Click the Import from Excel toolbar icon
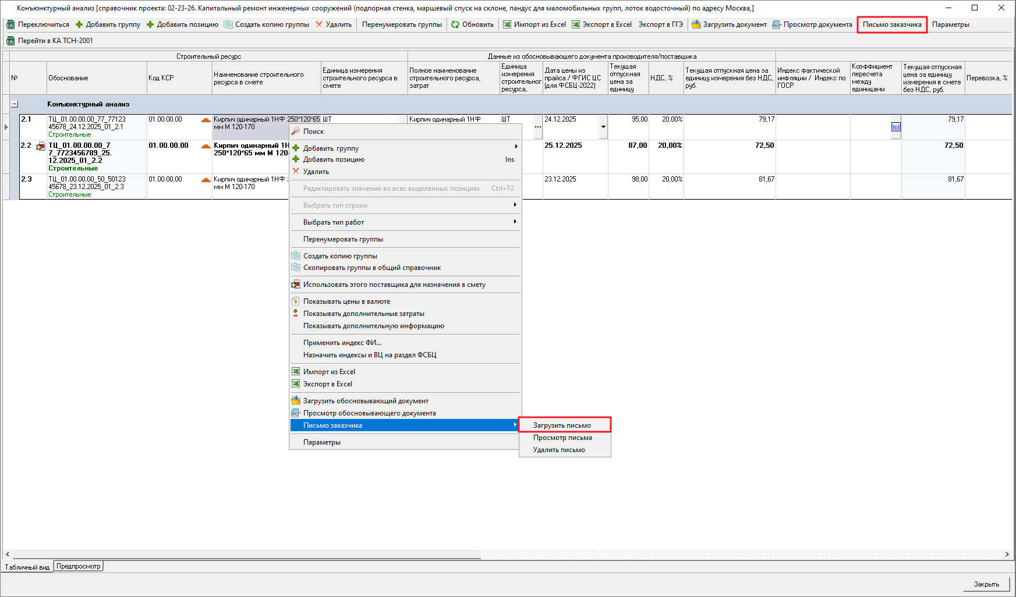The image size is (1016, 597). (x=507, y=24)
